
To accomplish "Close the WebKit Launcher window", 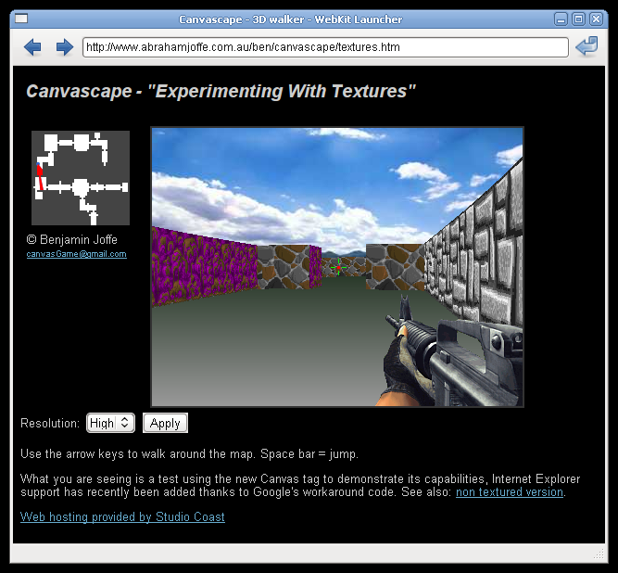I will point(597,19).
